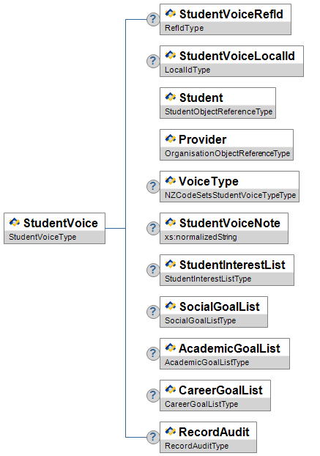320x456 pixels.
Task: Open the OrganisationObjectReferenceType type label
Action: tap(227, 153)
